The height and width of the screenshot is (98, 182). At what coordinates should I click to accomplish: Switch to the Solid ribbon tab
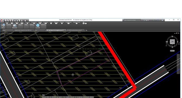click(12, 22)
